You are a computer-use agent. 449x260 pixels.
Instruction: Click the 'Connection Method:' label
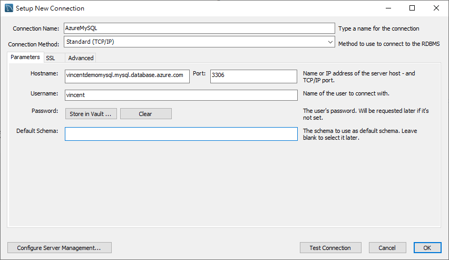coord(34,44)
